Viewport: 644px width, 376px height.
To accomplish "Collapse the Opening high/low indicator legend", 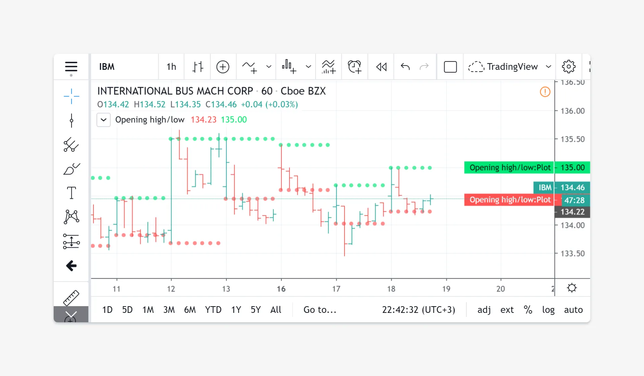I will tap(104, 120).
